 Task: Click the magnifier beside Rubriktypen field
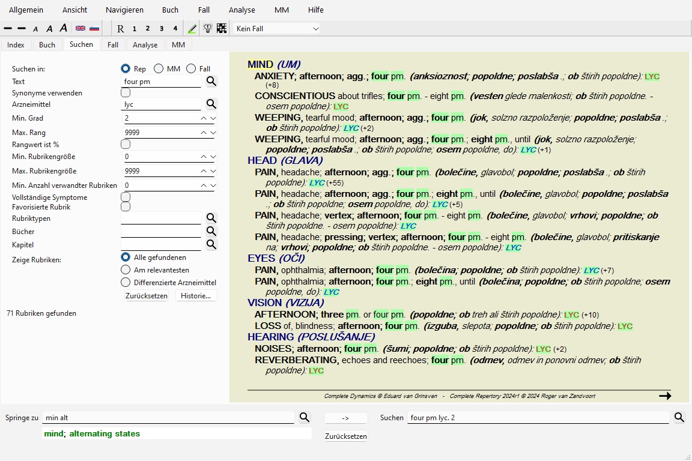[x=211, y=218]
